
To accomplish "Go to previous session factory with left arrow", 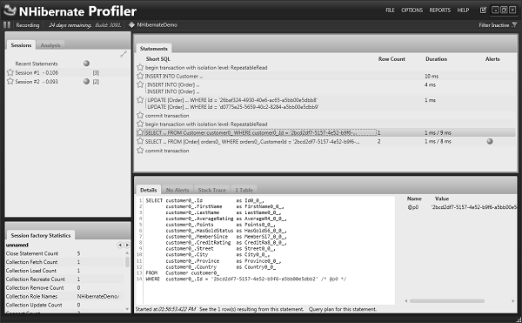I will (120, 246).
